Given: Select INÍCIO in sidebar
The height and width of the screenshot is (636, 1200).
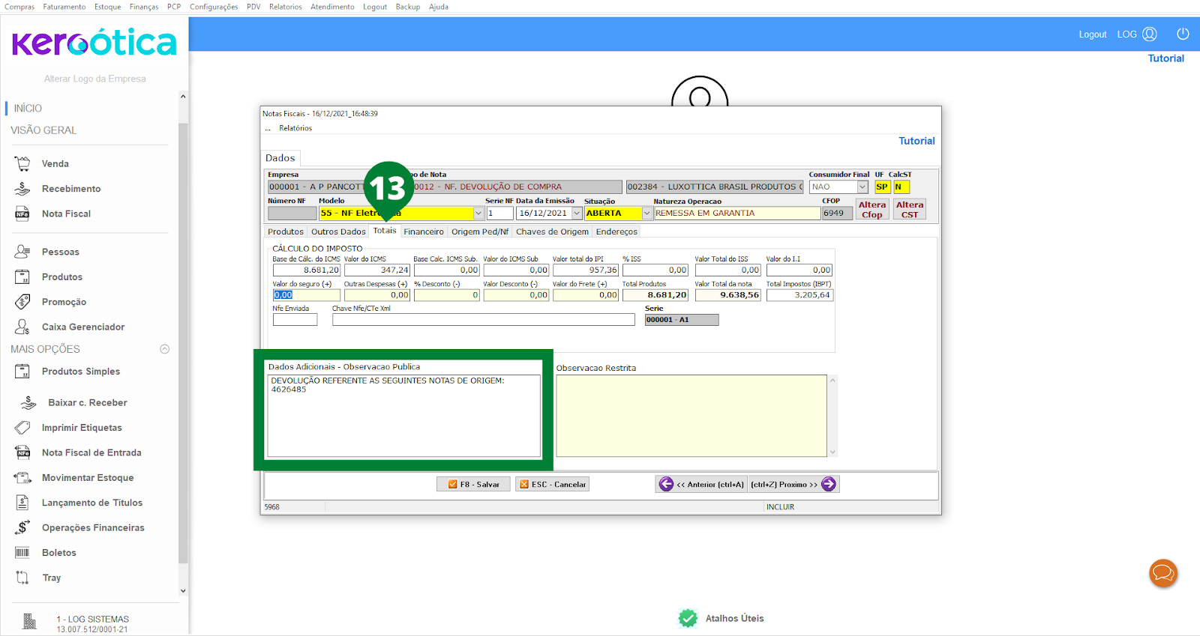Looking at the screenshot, I should click(28, 109).
